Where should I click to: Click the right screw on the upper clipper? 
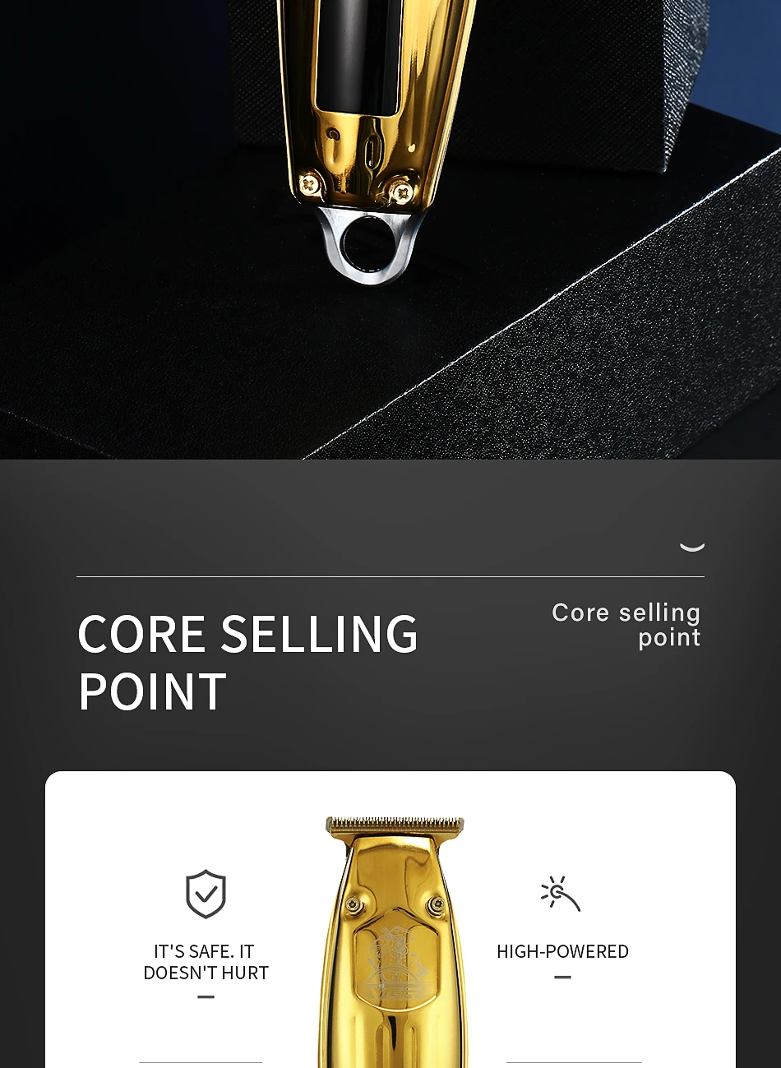400,192
